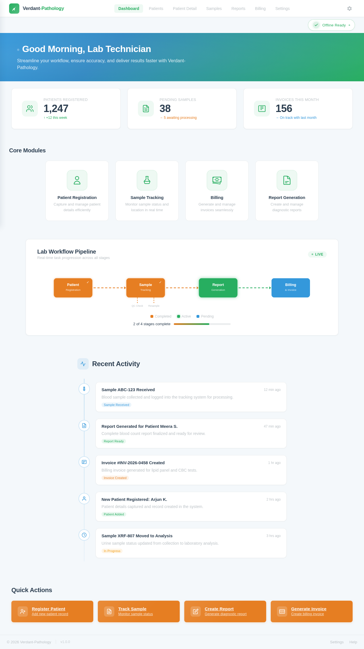Viewport: 364px width, 649px height.
Task: Click the Recent Activity pulse icon
Action: (83, 364)
